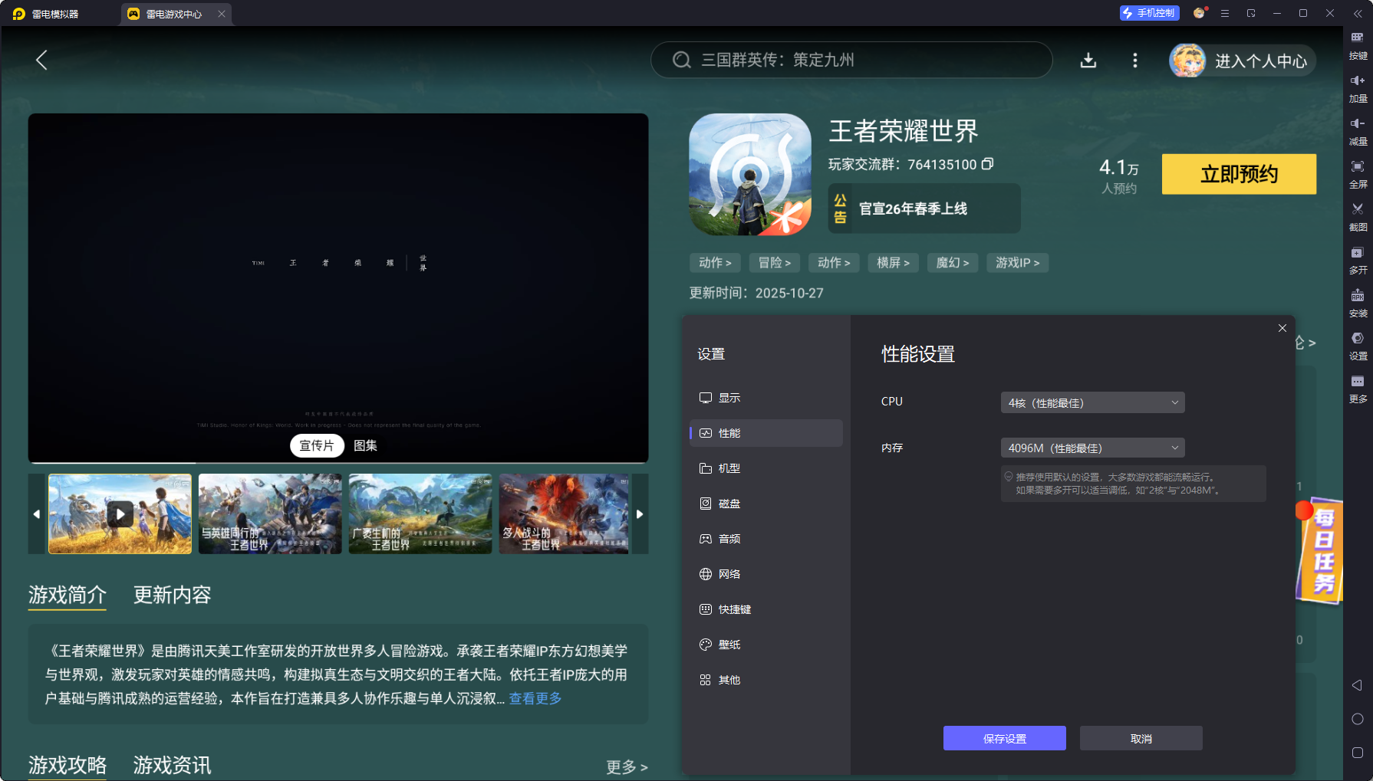The width and height of the screenshot is (1373, 781).
Task: Click the game search input field
Action: 851,60
